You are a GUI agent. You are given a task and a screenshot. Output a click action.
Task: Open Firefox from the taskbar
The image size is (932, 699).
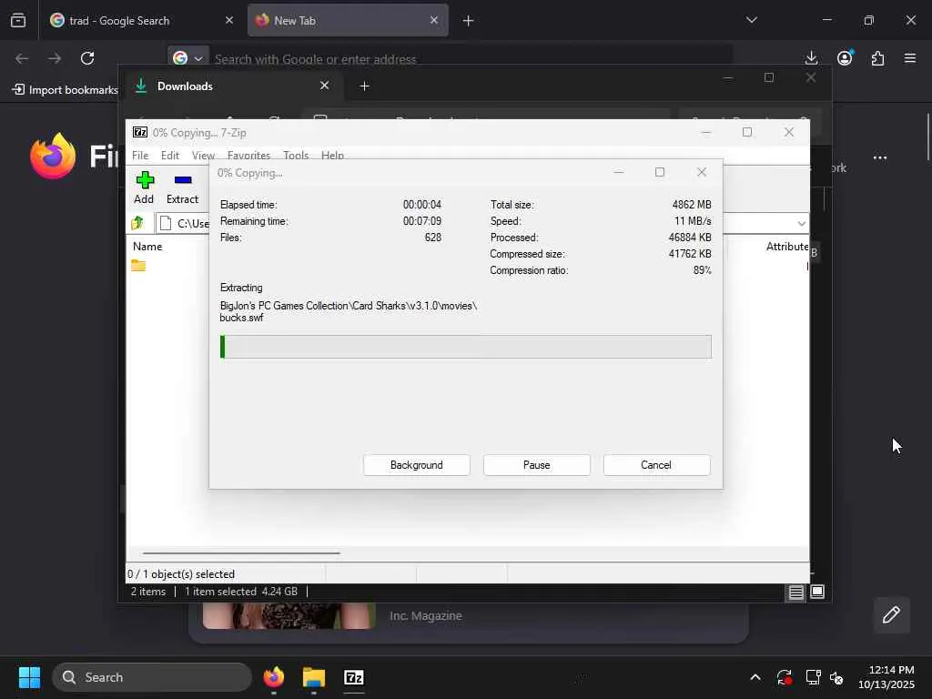pos(274,677)
